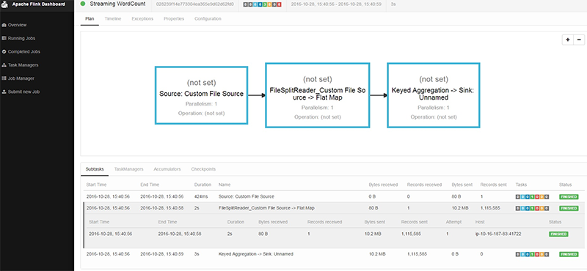The width and height of the screenshot is (587, 271).
Task: Click the 3s job duration in header
Action: tap(393, 4)
